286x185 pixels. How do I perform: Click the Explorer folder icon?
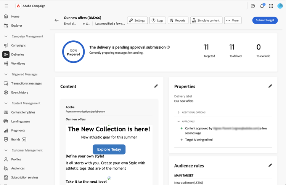click(6, 26)
